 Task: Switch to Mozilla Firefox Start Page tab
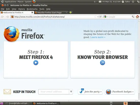pyautogui.click(x=51, y=12)
